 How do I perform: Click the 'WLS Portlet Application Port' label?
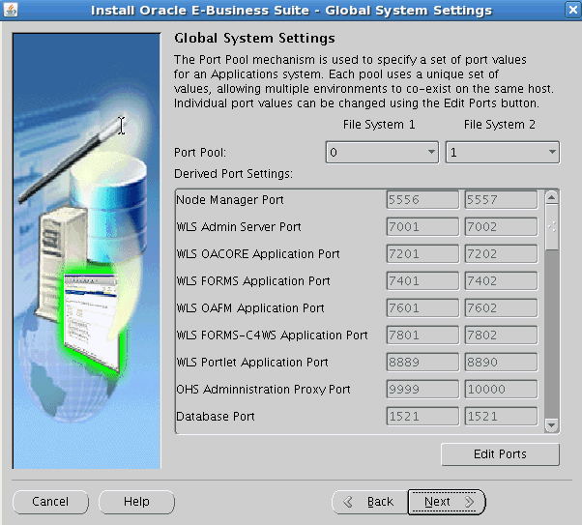pos(252,363)
